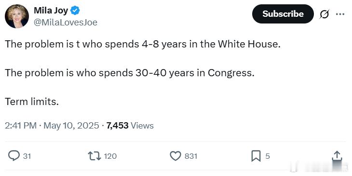Click the 831 likes count
The width and height of the screenshot is (352, 176).
(191, 156)
